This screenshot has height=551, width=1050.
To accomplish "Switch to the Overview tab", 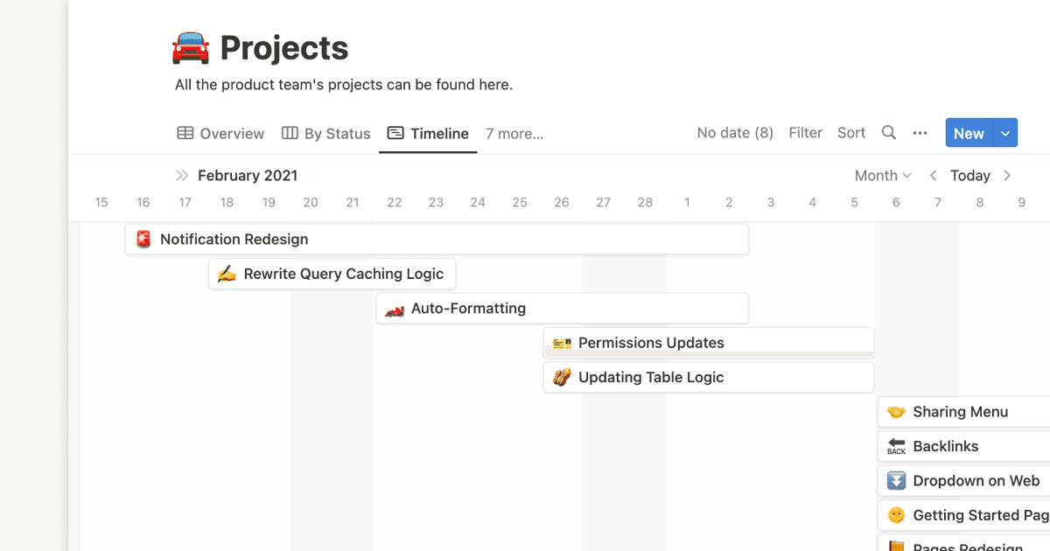I will (x=220, y=133).
